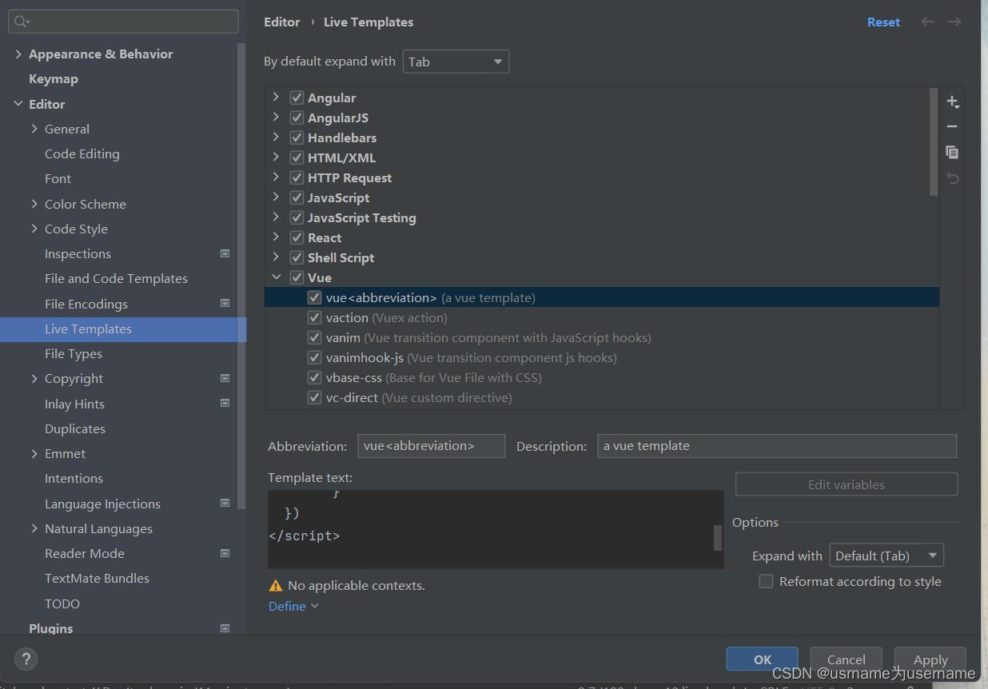Expand the Appearance & Behavior section
The image size is (988, 689).
[18, 54]
